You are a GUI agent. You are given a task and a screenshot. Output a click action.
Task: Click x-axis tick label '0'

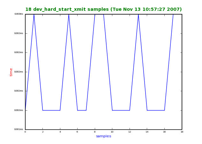(25, 132)
